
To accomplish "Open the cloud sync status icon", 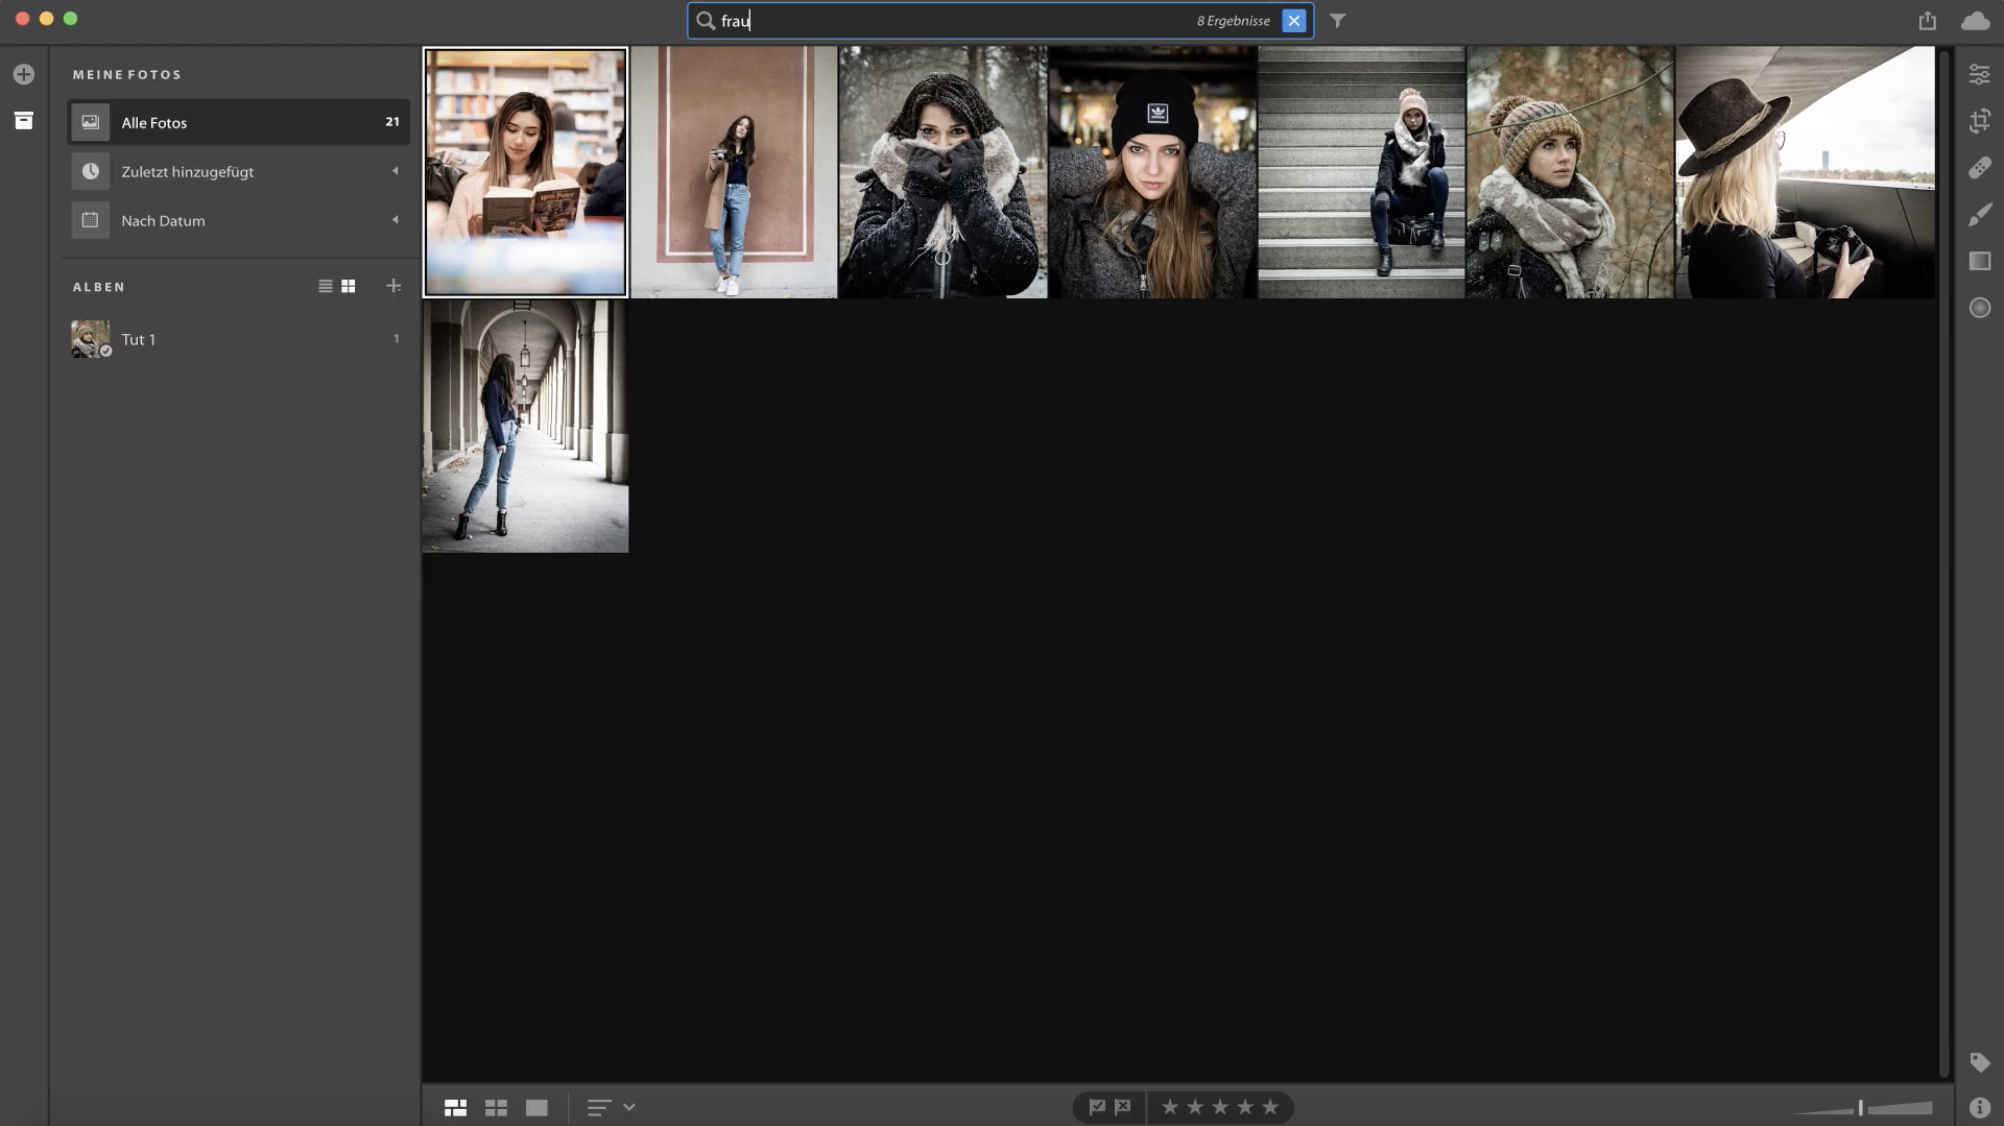I will click(x=1974, y=21).
